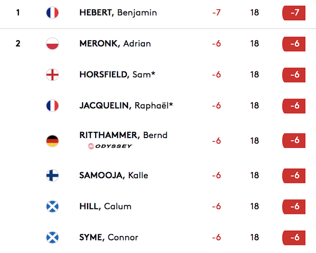Open HORSFIELD, Sam player profile
316x253 pixels.
117,75
